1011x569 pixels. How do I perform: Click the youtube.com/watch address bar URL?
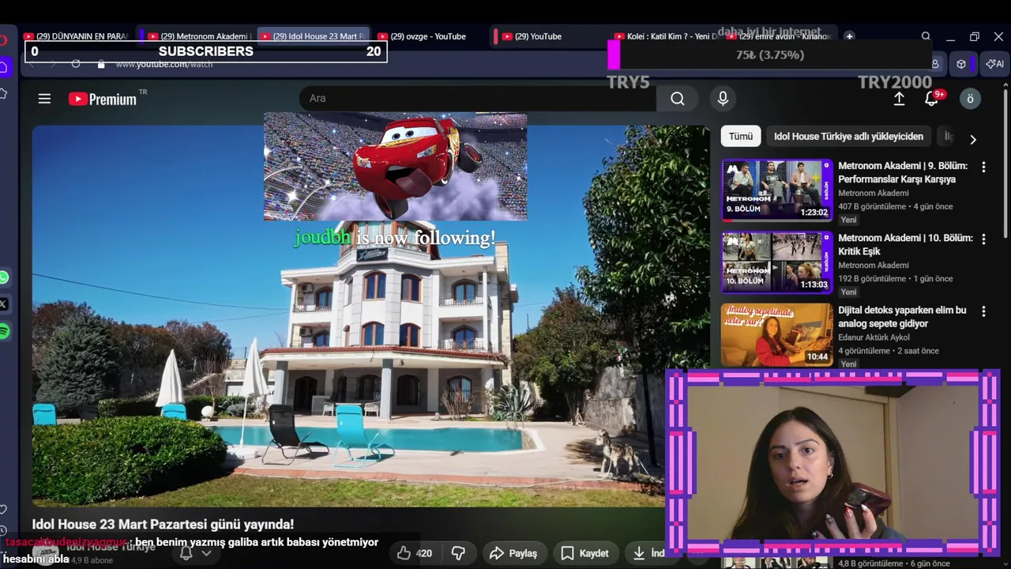pos(164,64)
